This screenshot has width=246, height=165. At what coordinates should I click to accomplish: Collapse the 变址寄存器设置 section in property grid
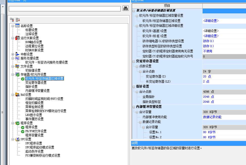(x=134, y=61)
